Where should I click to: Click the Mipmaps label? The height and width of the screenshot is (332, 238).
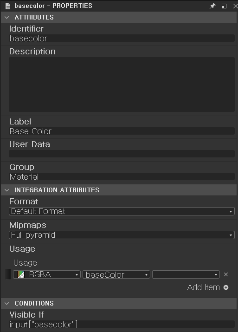[28, 225]
